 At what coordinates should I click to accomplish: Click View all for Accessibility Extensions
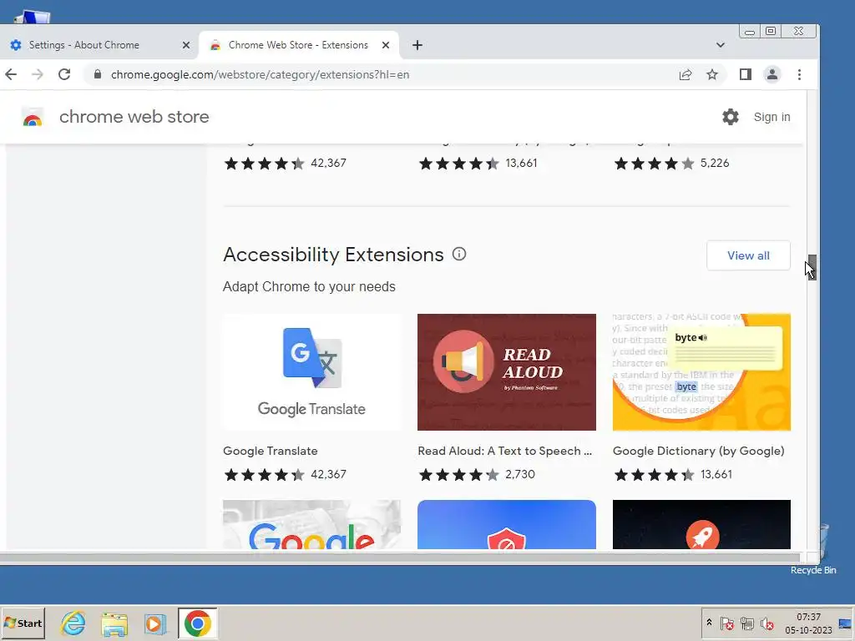[748, 255]
